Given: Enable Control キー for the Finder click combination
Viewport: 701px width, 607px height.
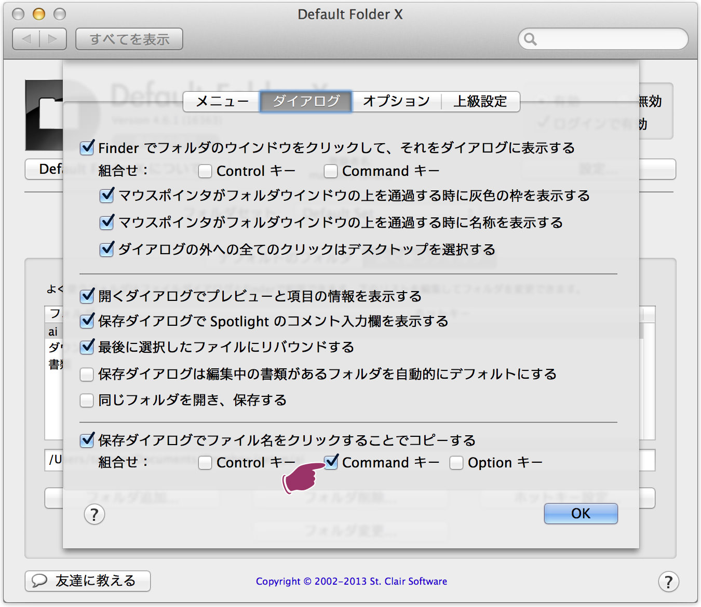Looking at the screenshot, I should [x=205, y=171].
